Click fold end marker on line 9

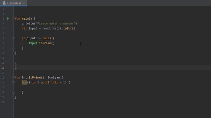click(13, 48)
